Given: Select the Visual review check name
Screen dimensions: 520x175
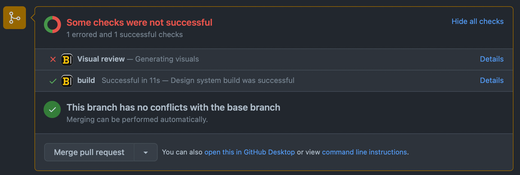Looking at the screenshot, I should coord(101,59).
